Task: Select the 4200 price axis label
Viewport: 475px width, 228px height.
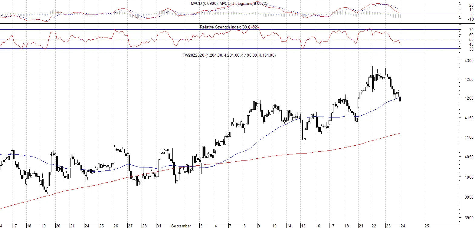Action: coord(469,98)
